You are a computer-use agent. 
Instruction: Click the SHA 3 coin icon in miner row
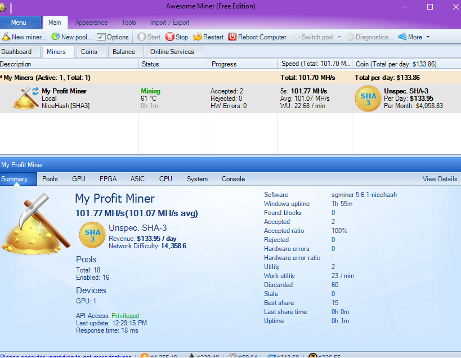(368, 99)
